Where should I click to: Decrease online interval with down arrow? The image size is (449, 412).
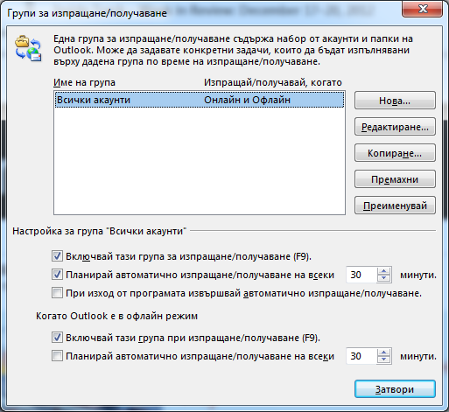[383, 278]
